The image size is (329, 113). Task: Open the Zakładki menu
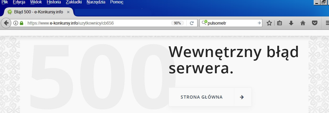74,2
